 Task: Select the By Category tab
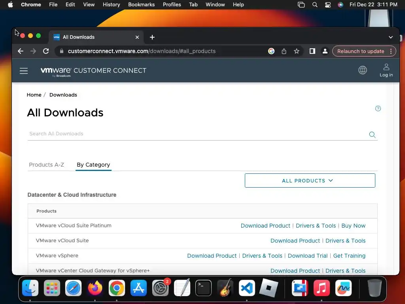93,165
